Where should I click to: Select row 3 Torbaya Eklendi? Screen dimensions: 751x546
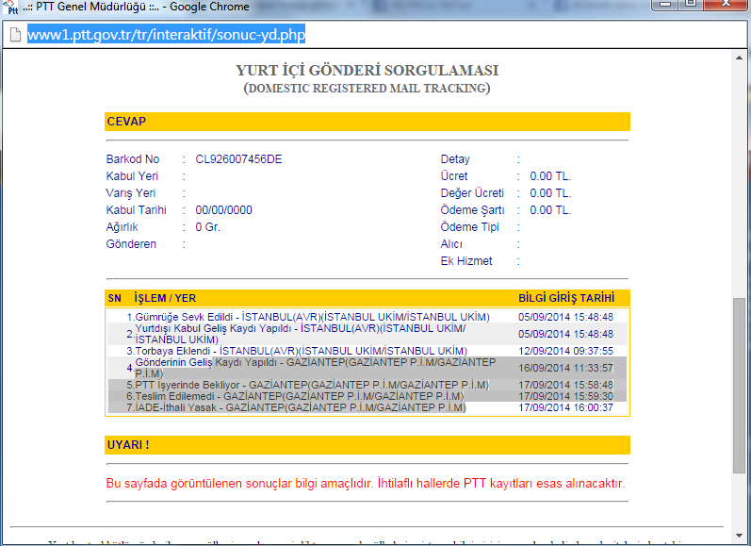[367, 351]
